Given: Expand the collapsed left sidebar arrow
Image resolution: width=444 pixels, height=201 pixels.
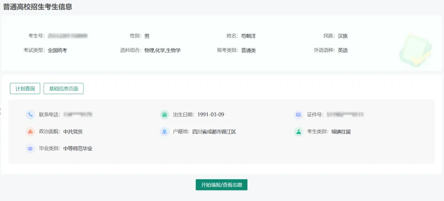Looking at the screenshot, I should point(1,111).
